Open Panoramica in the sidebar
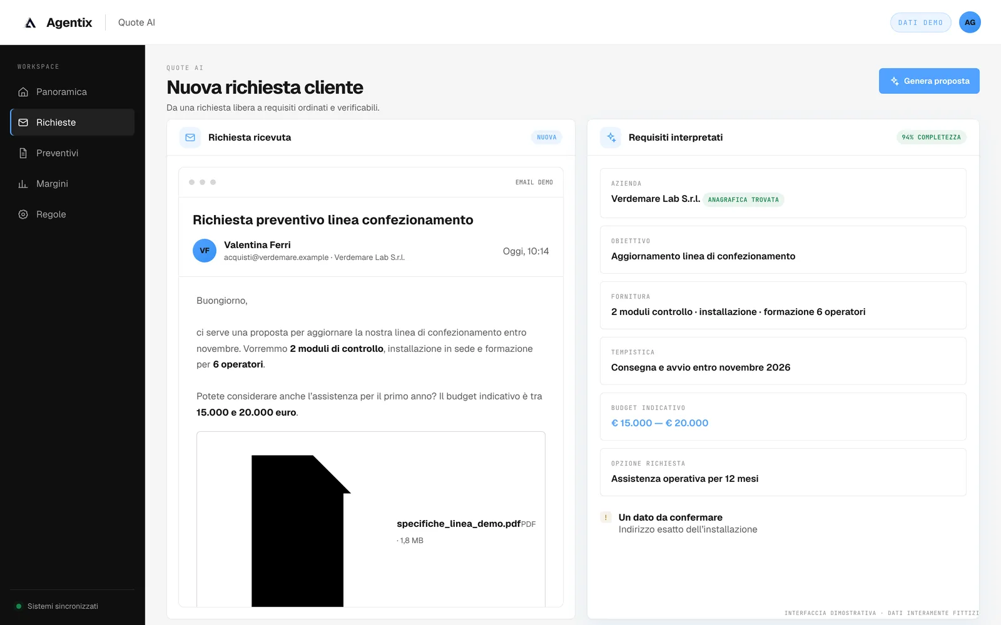This screenshot has height=625, width=1001. tap(73, 92)
